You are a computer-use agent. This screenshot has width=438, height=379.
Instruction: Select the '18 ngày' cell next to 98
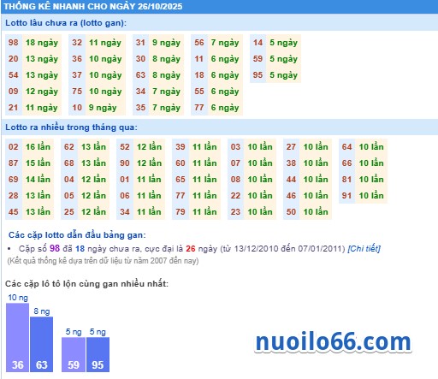42,43
